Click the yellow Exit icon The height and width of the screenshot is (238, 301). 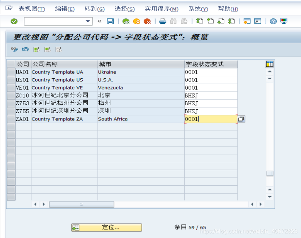pos(136,21)
